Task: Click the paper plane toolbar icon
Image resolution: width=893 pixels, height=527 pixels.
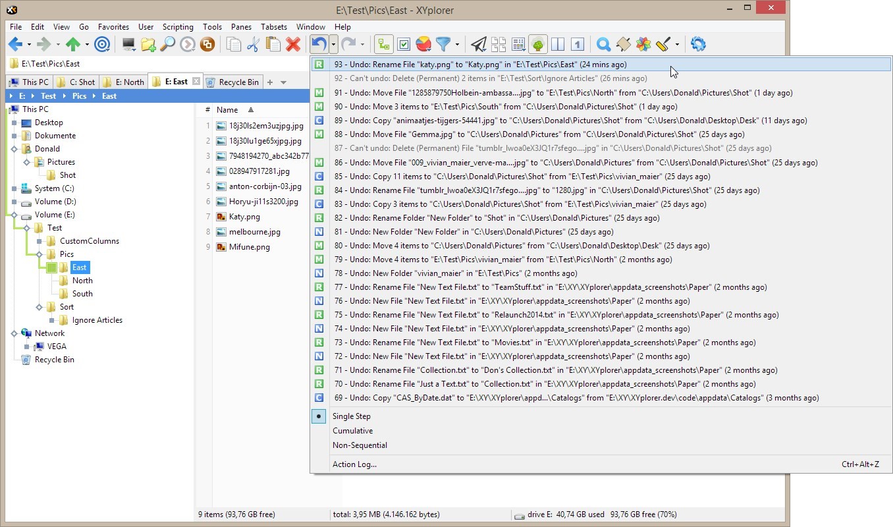Action: [x=479, y=44]
